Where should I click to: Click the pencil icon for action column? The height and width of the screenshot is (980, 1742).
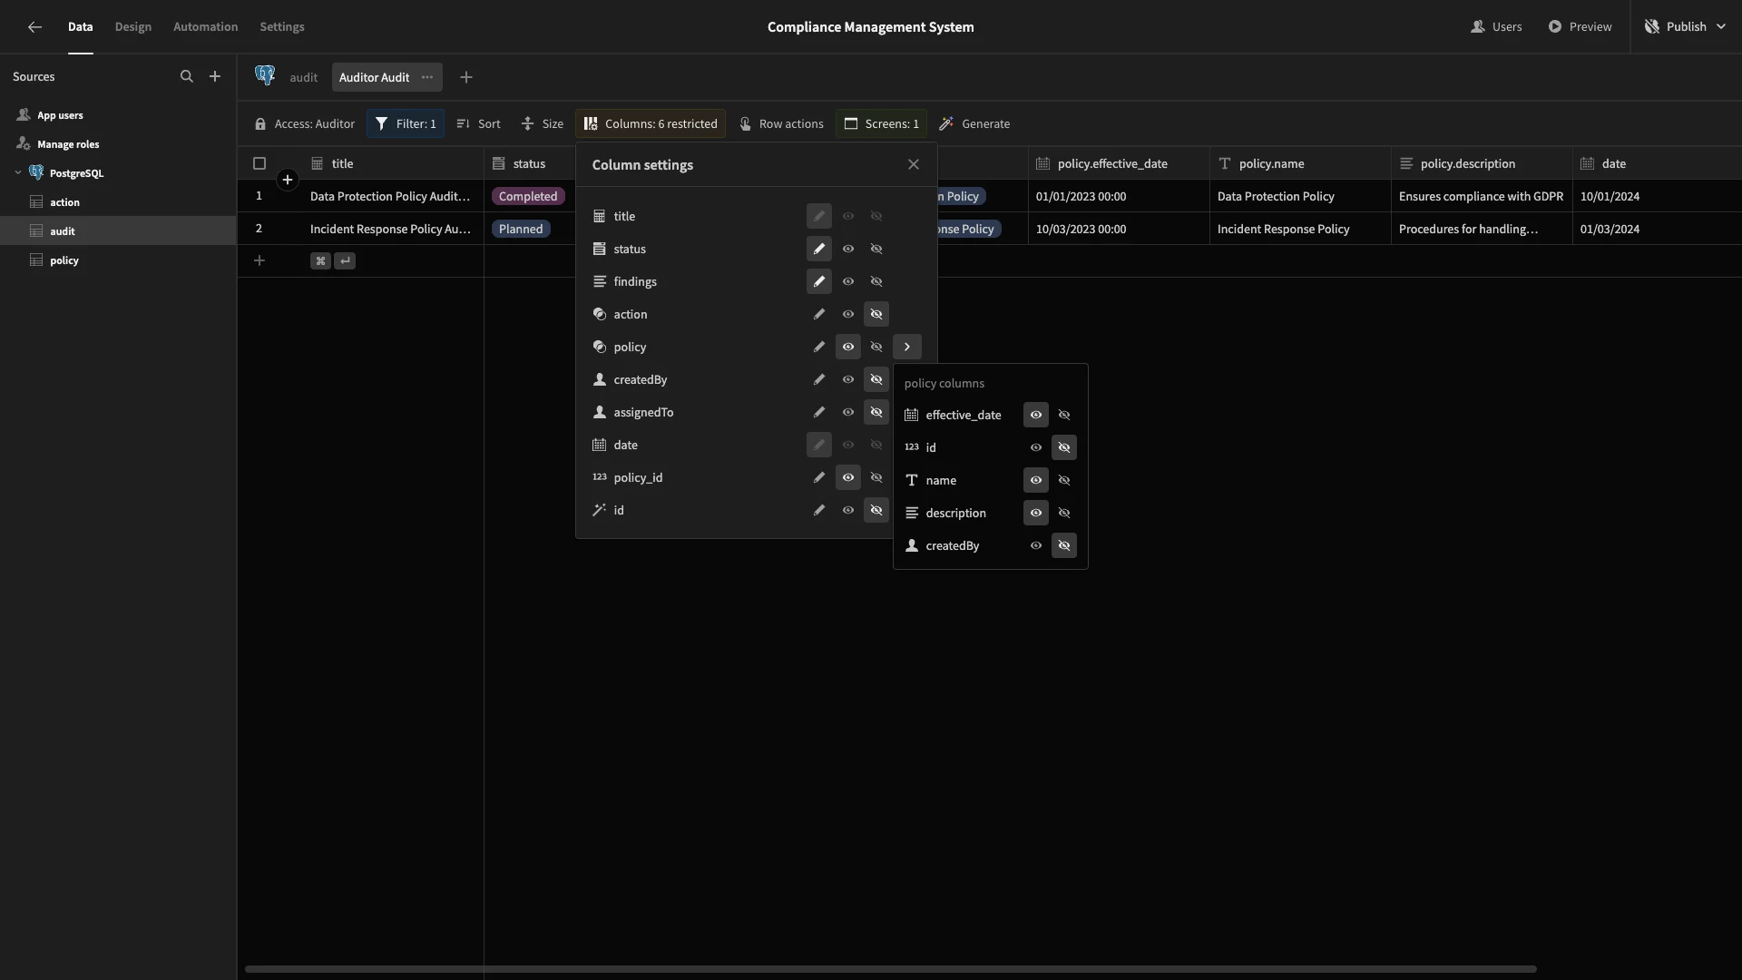click(819, 314)
